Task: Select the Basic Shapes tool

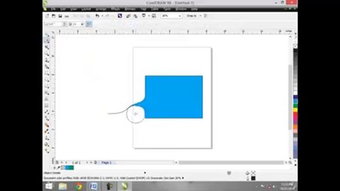Action: [47, 93]
